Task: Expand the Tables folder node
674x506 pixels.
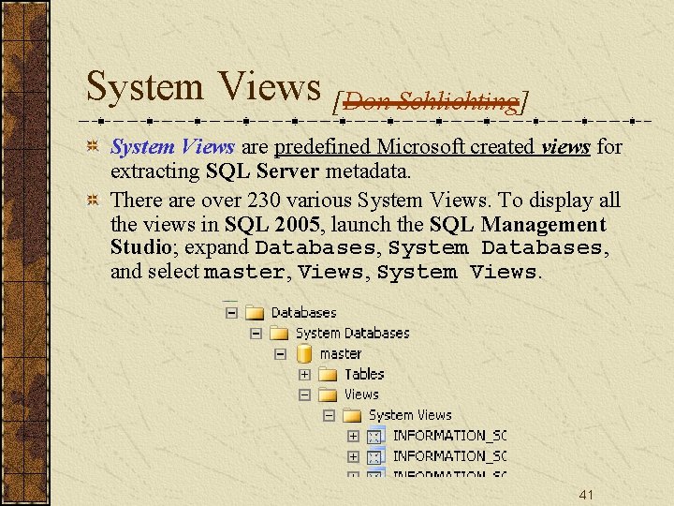Action: tap(304, 374)
